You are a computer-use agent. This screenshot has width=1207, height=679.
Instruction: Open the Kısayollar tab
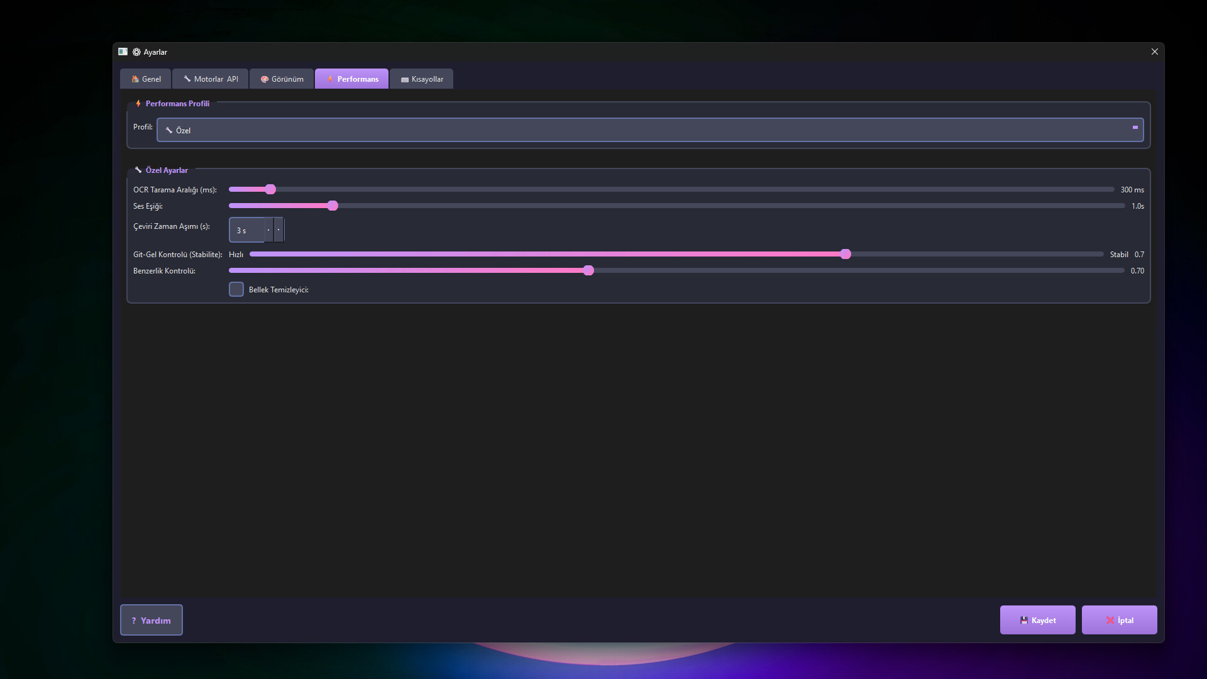click(422, 79)
